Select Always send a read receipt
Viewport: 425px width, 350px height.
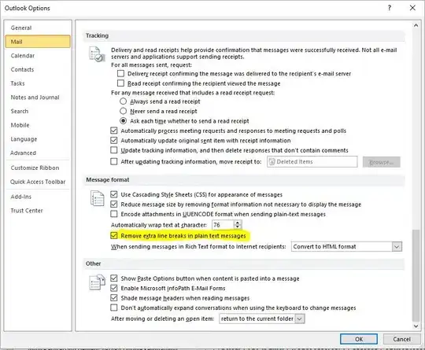point(123,101)
